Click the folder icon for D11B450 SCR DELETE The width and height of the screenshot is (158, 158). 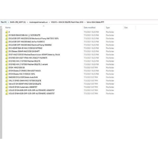coord(7,35)
